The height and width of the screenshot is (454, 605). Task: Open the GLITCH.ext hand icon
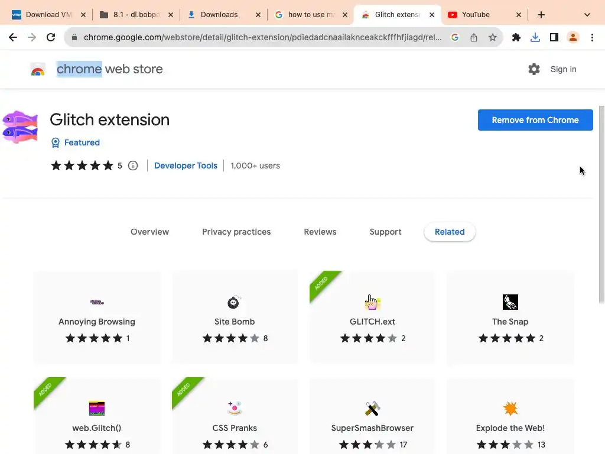372,302
